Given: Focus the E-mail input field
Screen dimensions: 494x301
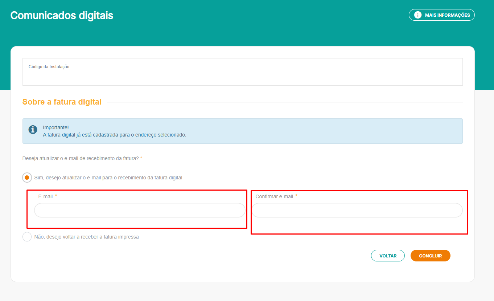Looking at the screenshot, I should pos(140,210).
